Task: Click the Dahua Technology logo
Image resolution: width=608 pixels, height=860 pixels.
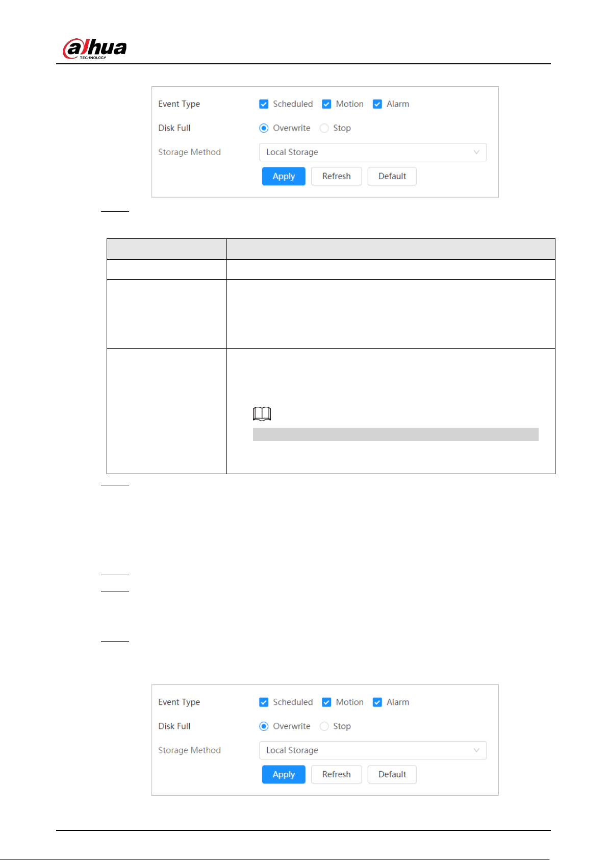Action: point(94,48)
